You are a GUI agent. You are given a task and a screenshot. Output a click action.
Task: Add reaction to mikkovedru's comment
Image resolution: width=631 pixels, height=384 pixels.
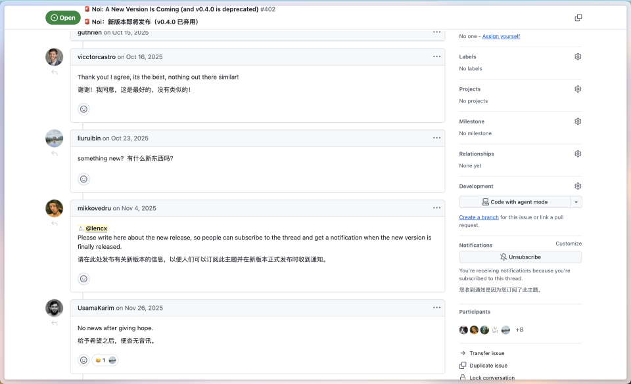83,279
